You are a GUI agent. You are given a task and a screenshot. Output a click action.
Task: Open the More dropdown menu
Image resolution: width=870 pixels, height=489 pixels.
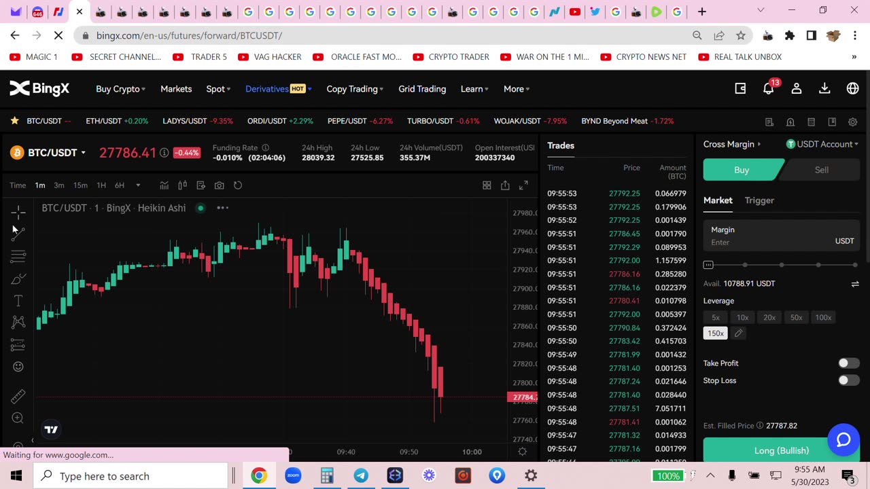[517, 89]
